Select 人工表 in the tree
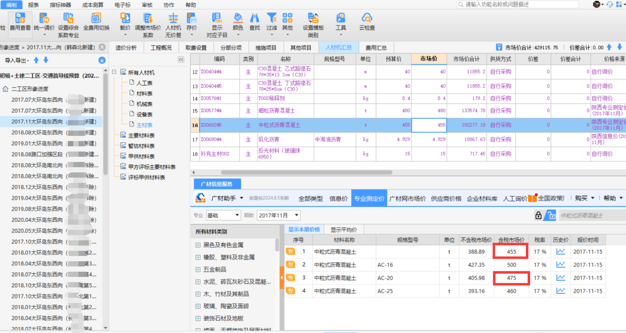Image resolution: width=626 pixels, height=333 pixels. tap(144, 83)
